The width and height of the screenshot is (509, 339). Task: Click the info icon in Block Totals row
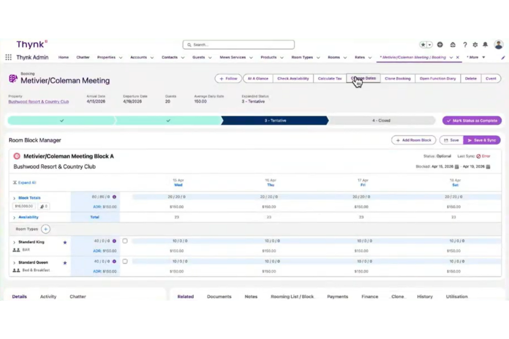point(114,197)
